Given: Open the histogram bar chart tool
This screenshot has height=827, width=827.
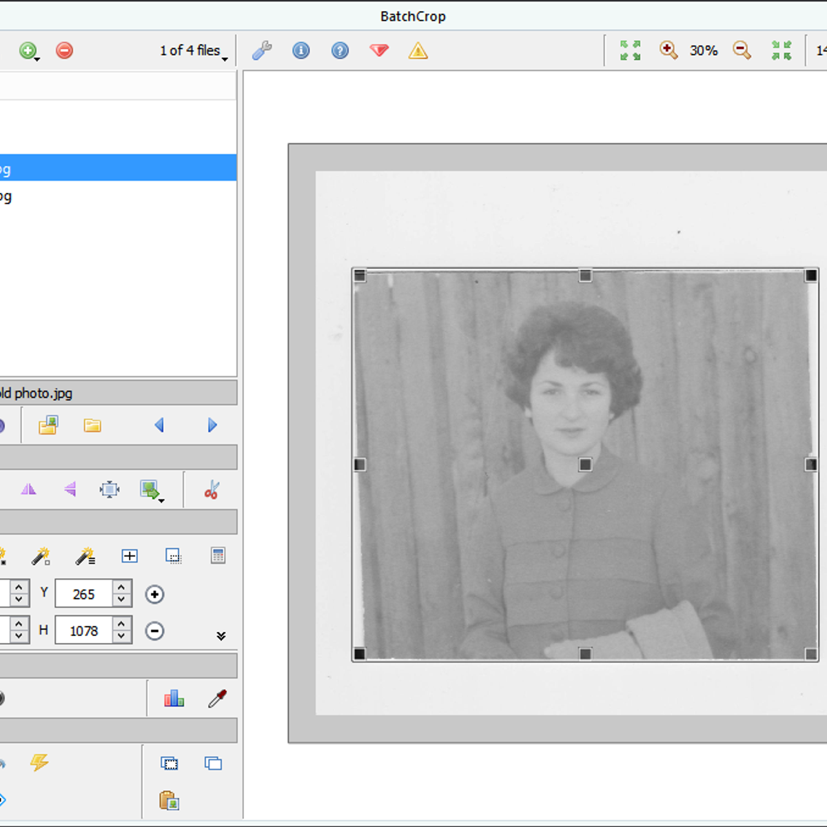Looking at the screenshot, I should (x=174, y=699).
